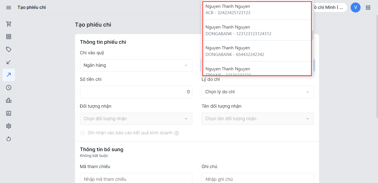Click the help icon beside business report checkbox
The image size is (378, 183).
click(177, 133)
